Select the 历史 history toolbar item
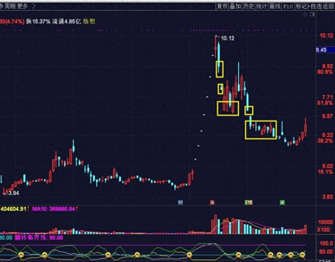335x262 pixels. pyautogui.click(x=248, y=6)
